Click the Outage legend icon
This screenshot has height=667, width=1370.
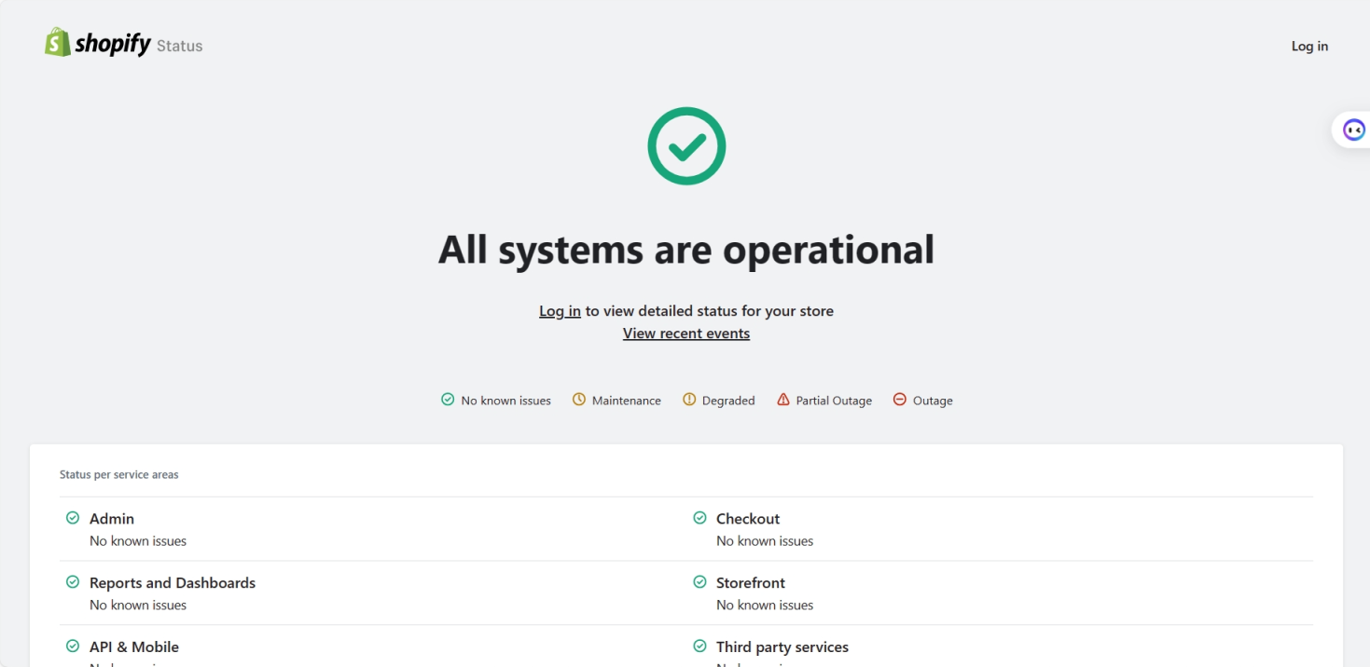(898, 400)
